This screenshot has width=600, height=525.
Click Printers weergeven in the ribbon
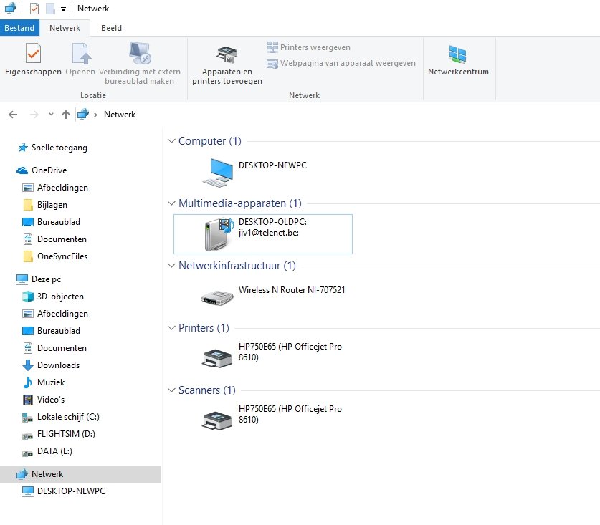[309, 47]
